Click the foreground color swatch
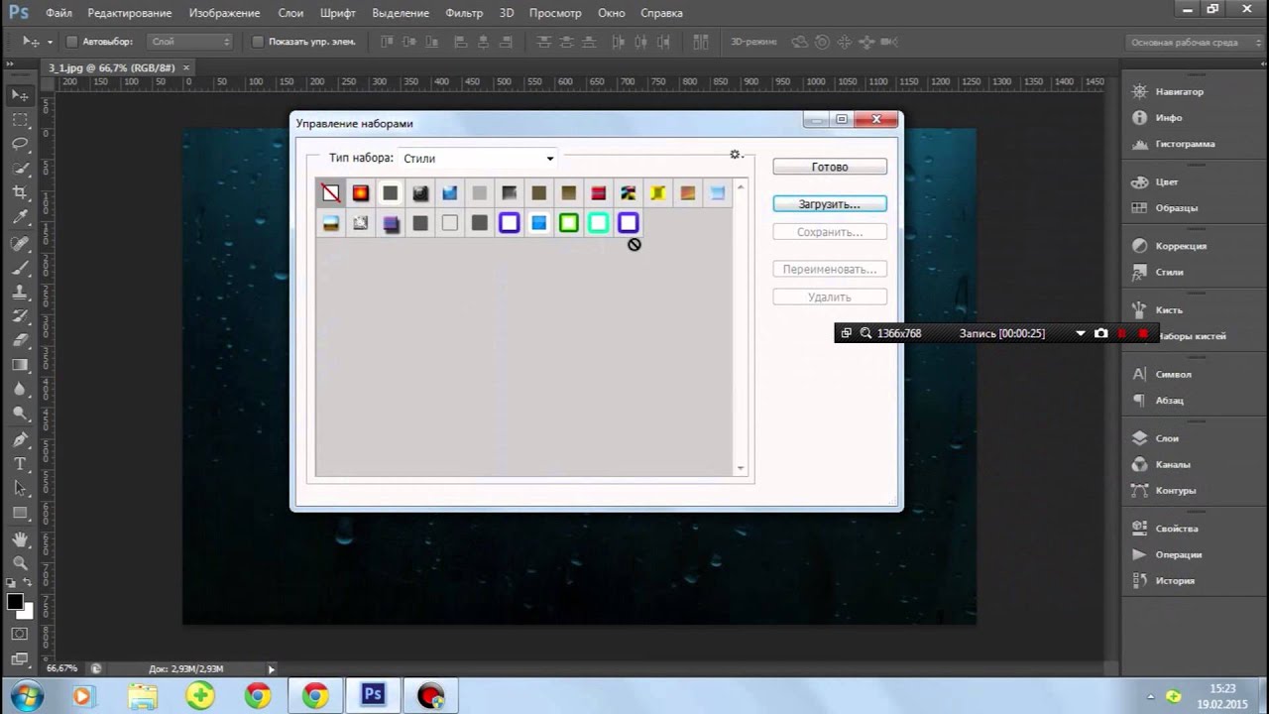This screenshot has width=1269, height=714. click(15, 602)
